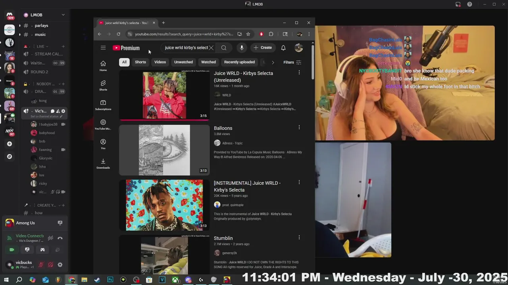Image resolution: width=508 pixels, height=285 pixels.
Task: Share your screen in Discord voice panel
Action: [27, 250]
